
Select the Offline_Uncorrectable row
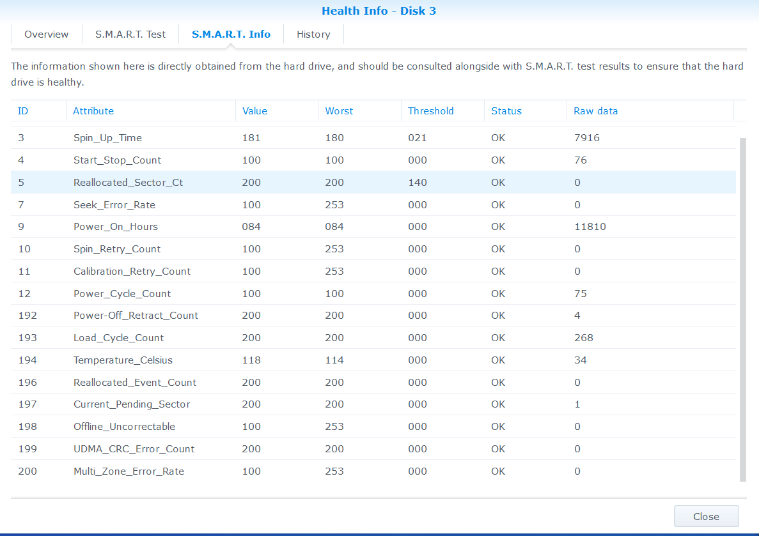click(373, 426)
